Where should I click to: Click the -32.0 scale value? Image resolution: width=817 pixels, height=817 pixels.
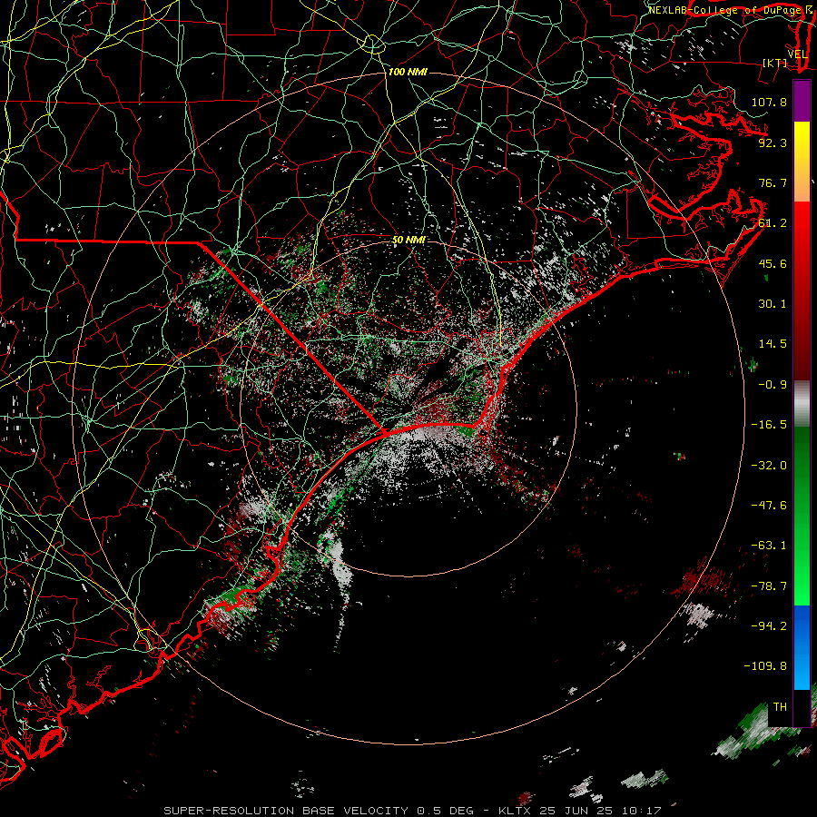(769, 466)
